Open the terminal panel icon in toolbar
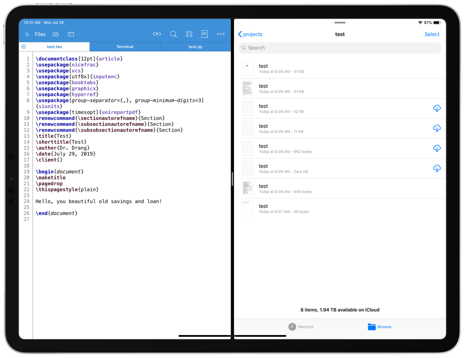The width and height of the screenshot is (465, 358). (71, 34)
